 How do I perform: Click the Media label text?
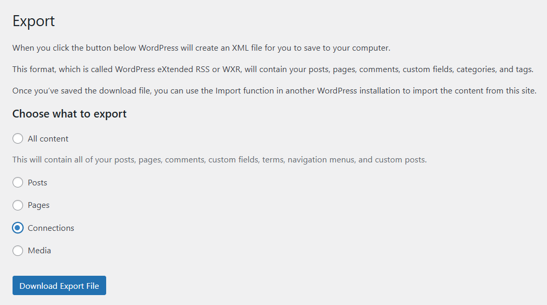click(x=39, y=251)
